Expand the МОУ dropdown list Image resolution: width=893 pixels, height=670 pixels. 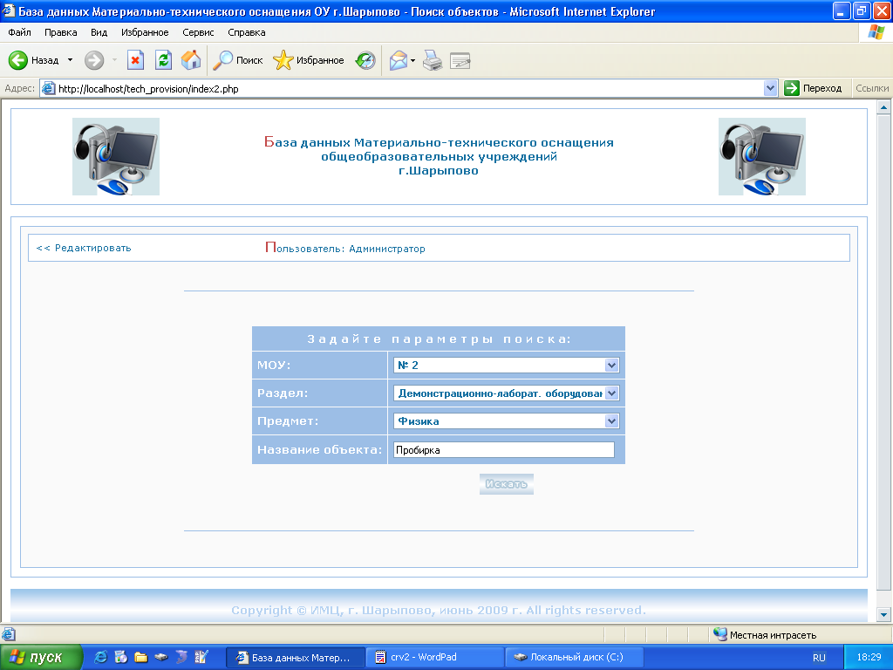point(611,366)
